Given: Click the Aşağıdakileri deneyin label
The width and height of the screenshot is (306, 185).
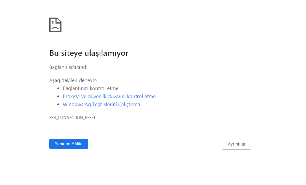Looking at the screenshot, I should pos(74,80).
